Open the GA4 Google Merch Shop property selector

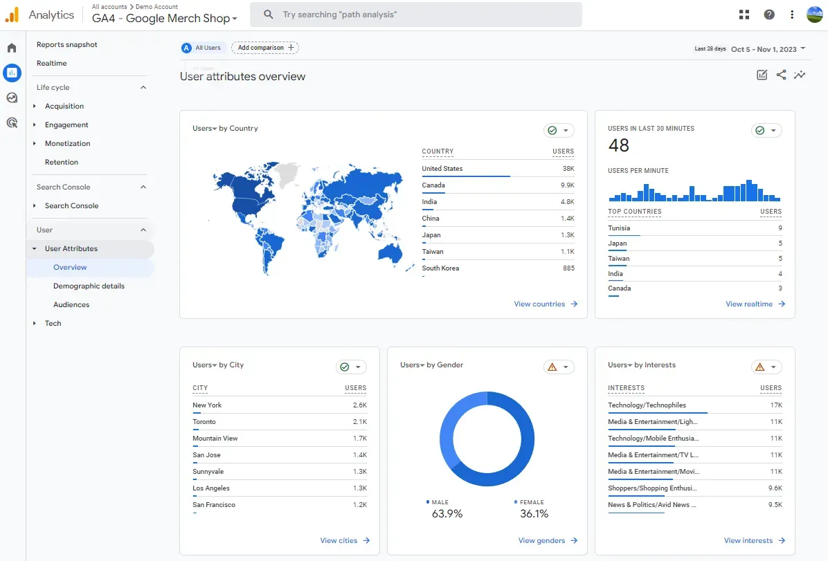[x=165, y=19]
